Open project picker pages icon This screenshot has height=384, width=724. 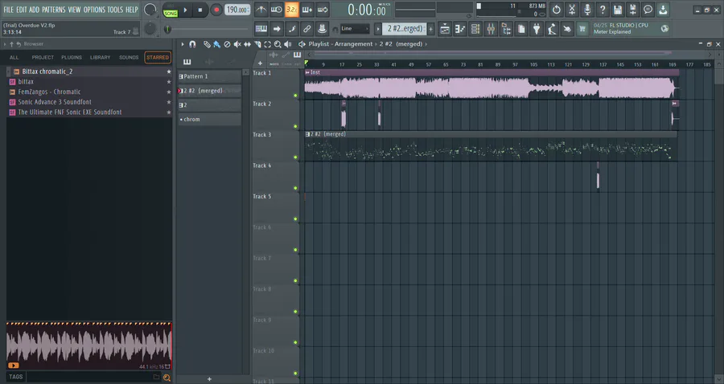point(521,29)
